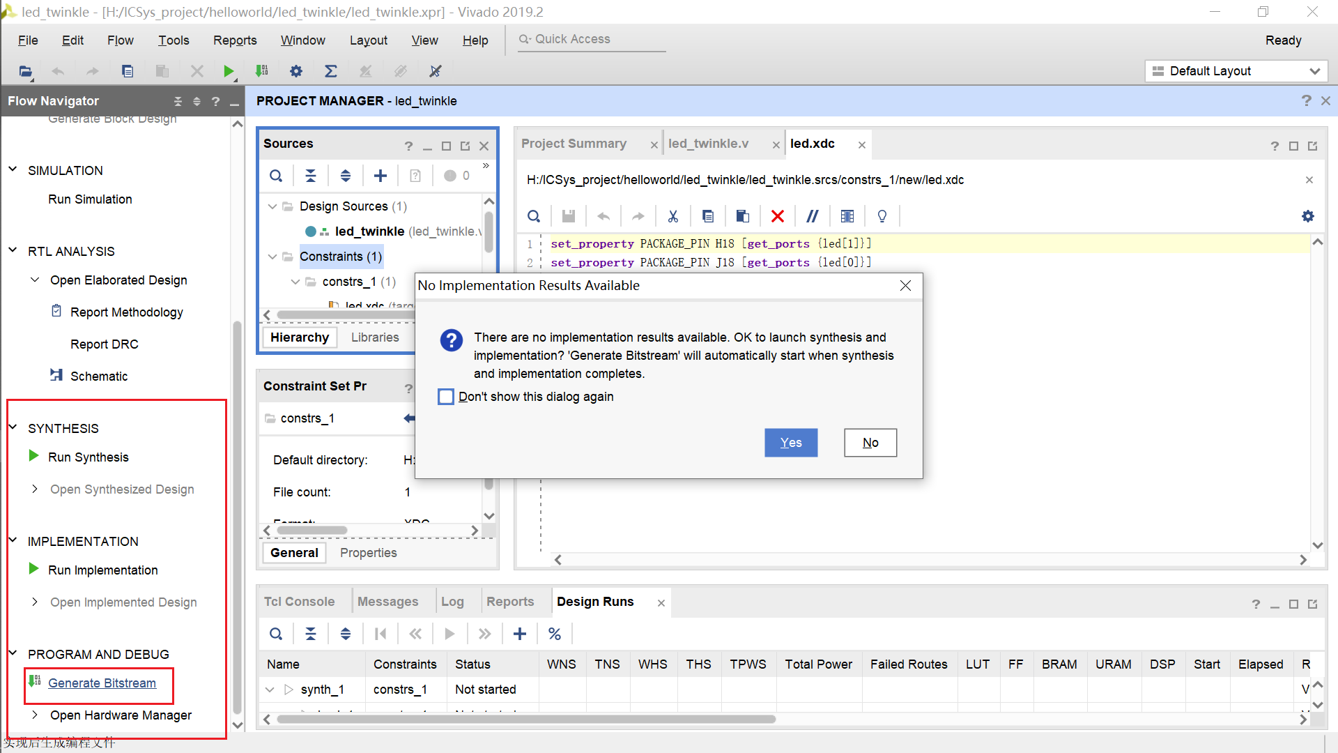The width and height of the screenshot is (1338, 753).
Task: Click the Quick Access search field
Action: (592, 40)
